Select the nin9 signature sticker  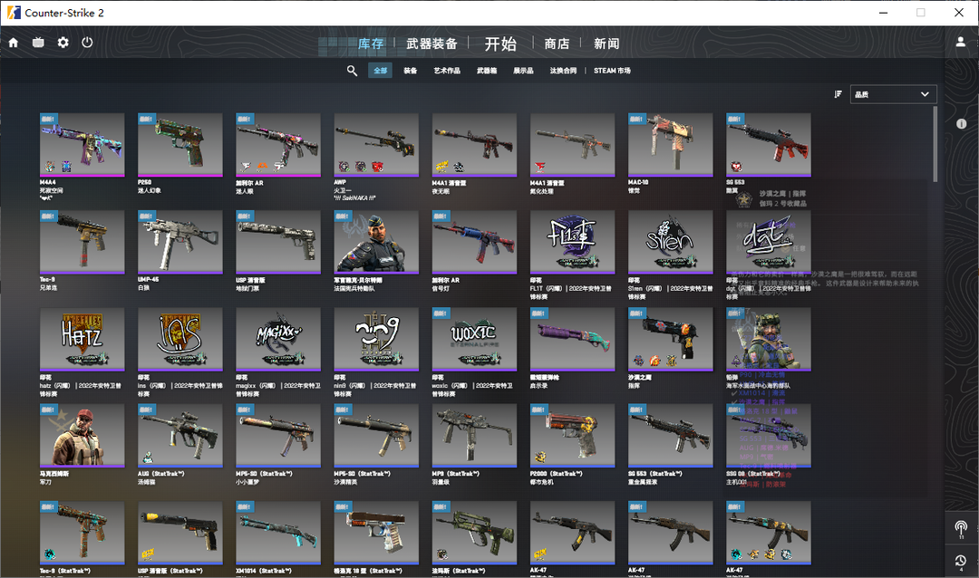[x=376, y=340]
